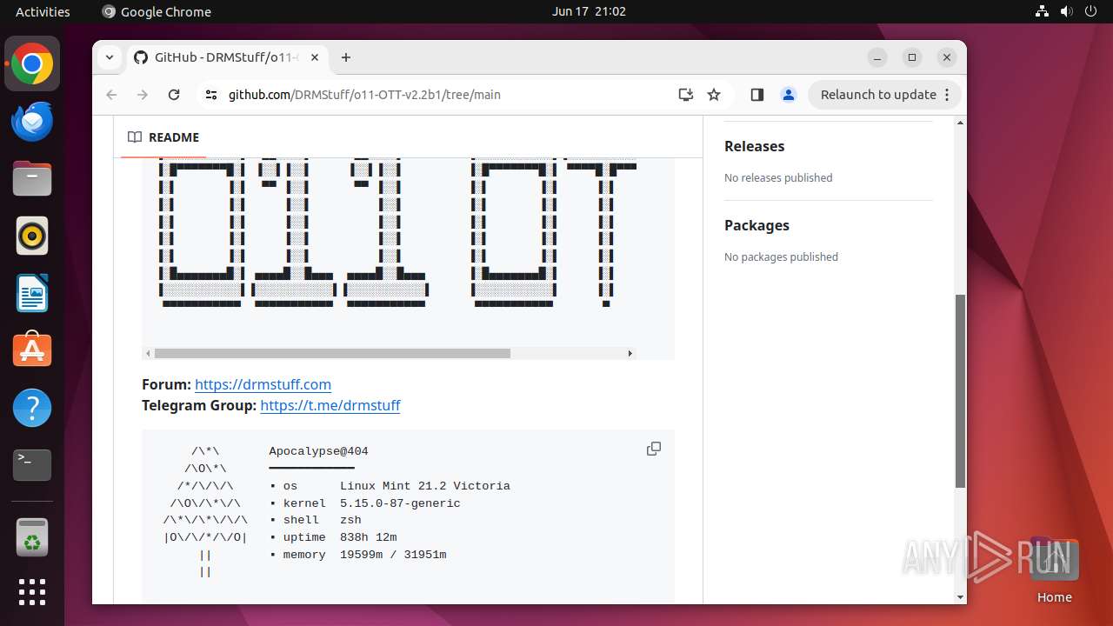The height and width of the screenshot is (626, 1113).
Task: Click scroll-left arrow of ASCII art block
Action: coord(148,354)
